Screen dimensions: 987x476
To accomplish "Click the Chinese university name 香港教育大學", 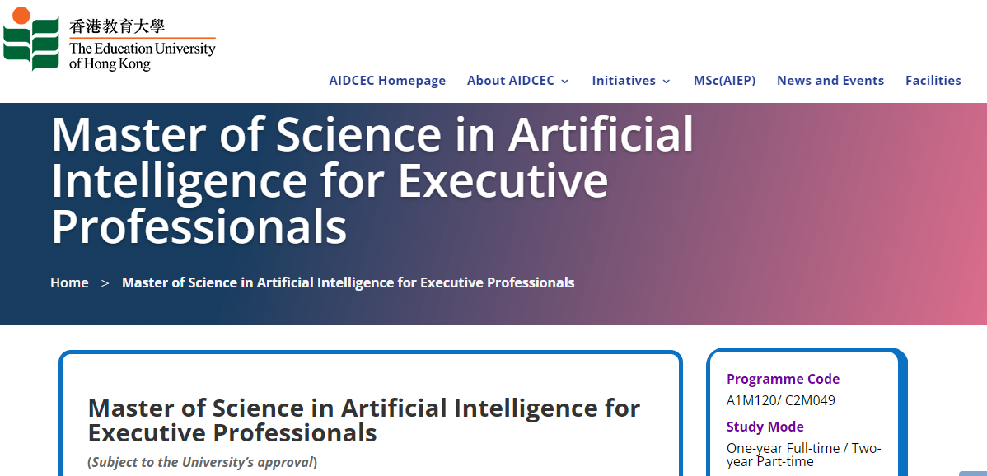I will (x=118, y=26).
